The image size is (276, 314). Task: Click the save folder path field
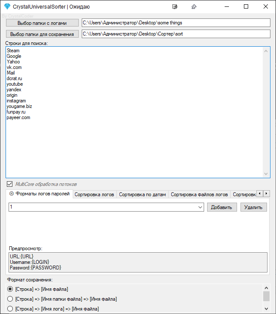tap(176, 34)
